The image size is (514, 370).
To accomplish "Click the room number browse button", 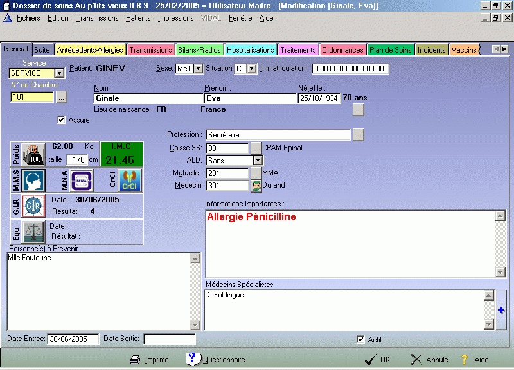I will pos(61,97).
